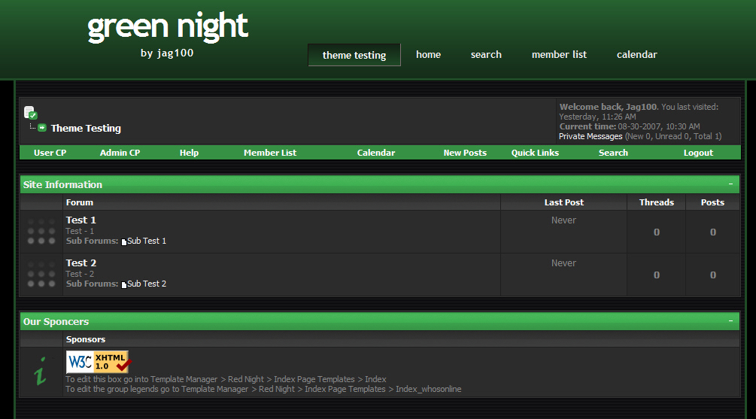Click the green arrow beside Theme Testing
The width and height of the screenshot is (756, 419).
(x=42, y=128)
